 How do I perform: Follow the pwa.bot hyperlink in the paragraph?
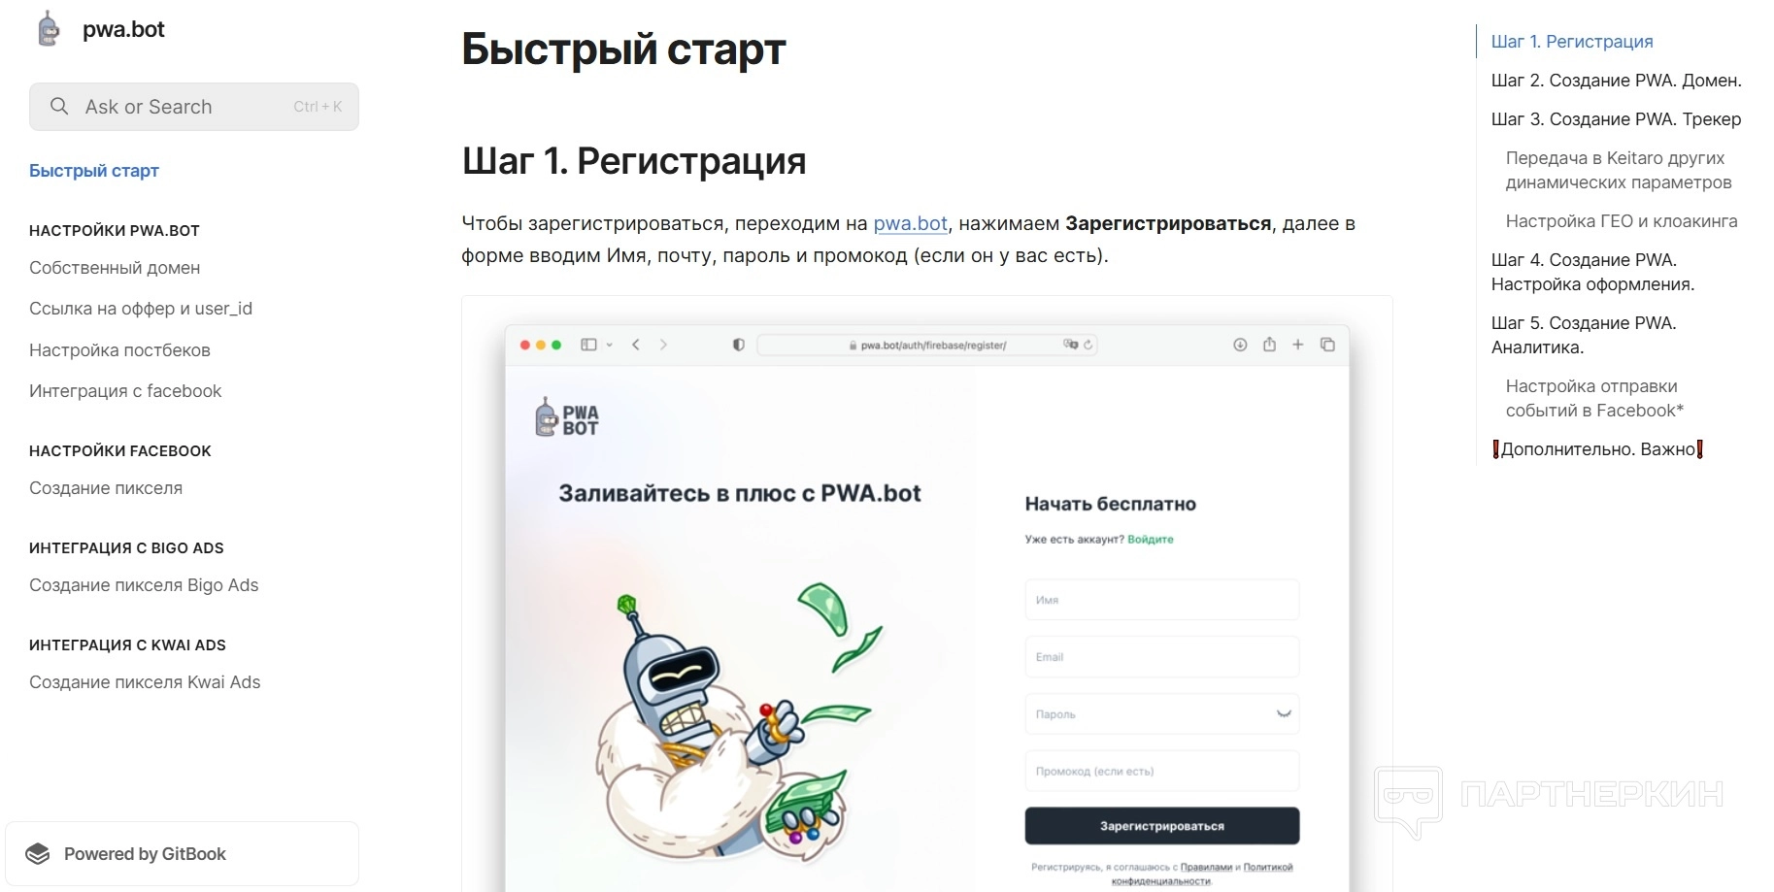(910, 223)
